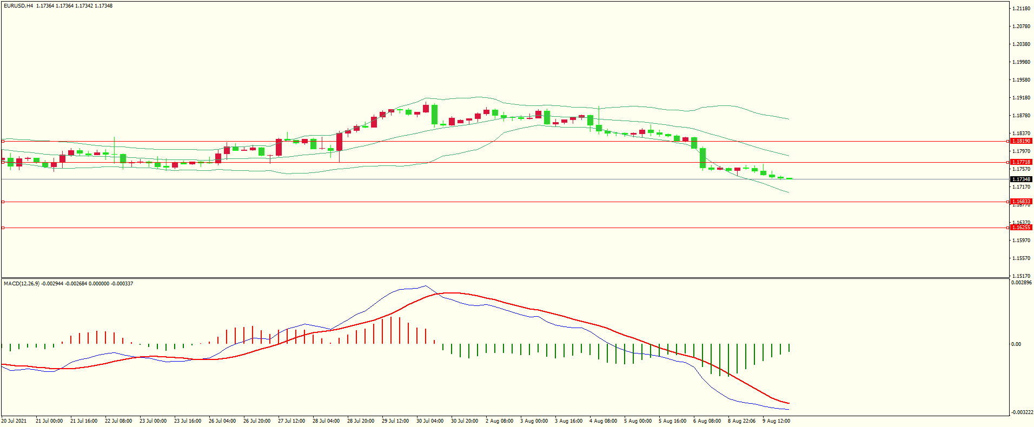This screenshot has height=427, width=1034.
Task: Click the 23 Jul 00:00 time label
Action: [153, 421]
